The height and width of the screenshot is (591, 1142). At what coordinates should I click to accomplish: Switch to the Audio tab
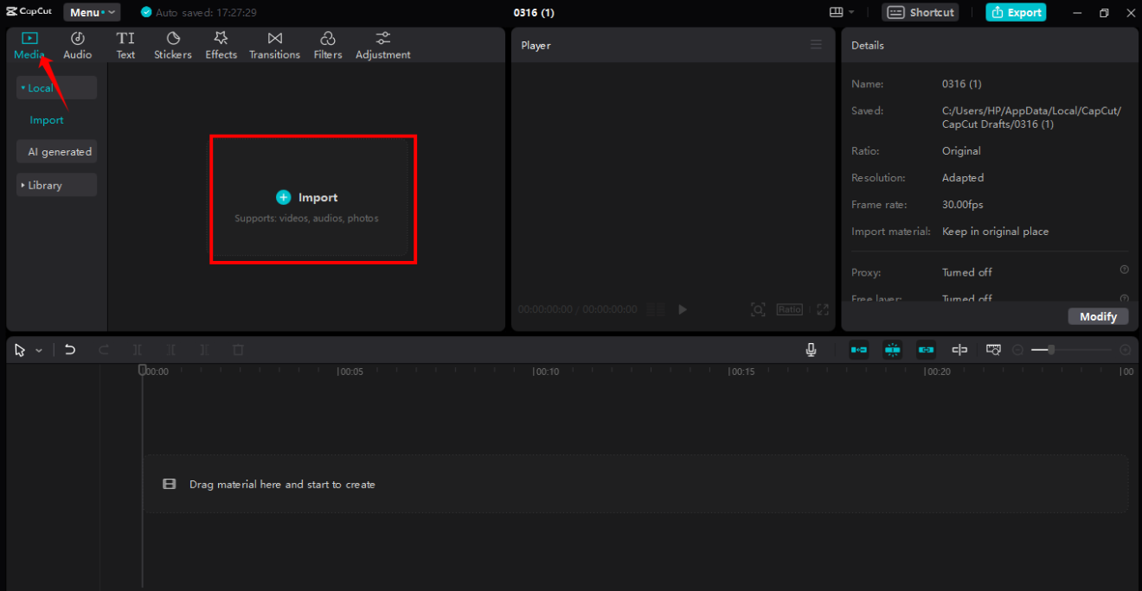click(x=77, y=46)
